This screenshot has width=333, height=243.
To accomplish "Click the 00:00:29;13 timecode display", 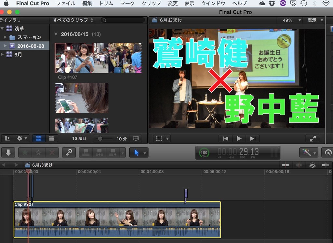I will [238, 153].
